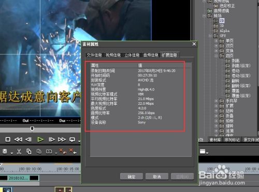Close the 素材属性 dialog
This screenshot has width=259, height=192.
pos(194,44)
